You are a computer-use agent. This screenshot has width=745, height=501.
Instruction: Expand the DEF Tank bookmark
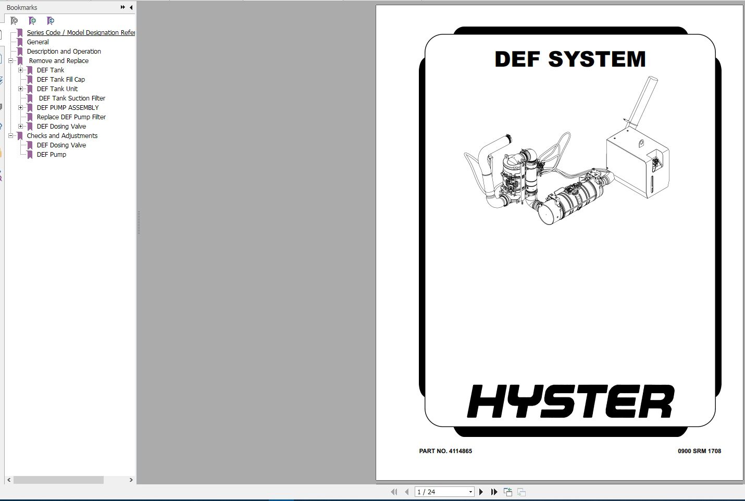[x=20, y=70]
